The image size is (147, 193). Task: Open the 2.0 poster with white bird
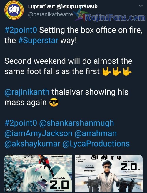38,173
